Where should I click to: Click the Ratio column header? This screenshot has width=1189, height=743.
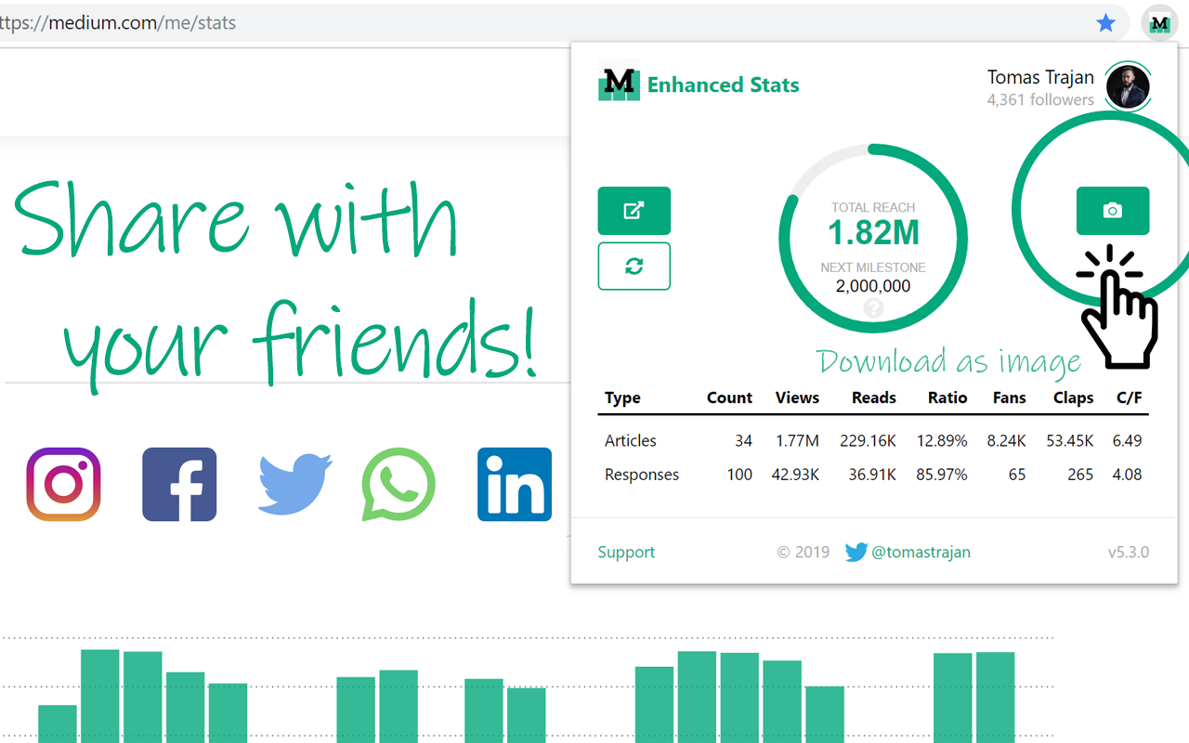947,398
